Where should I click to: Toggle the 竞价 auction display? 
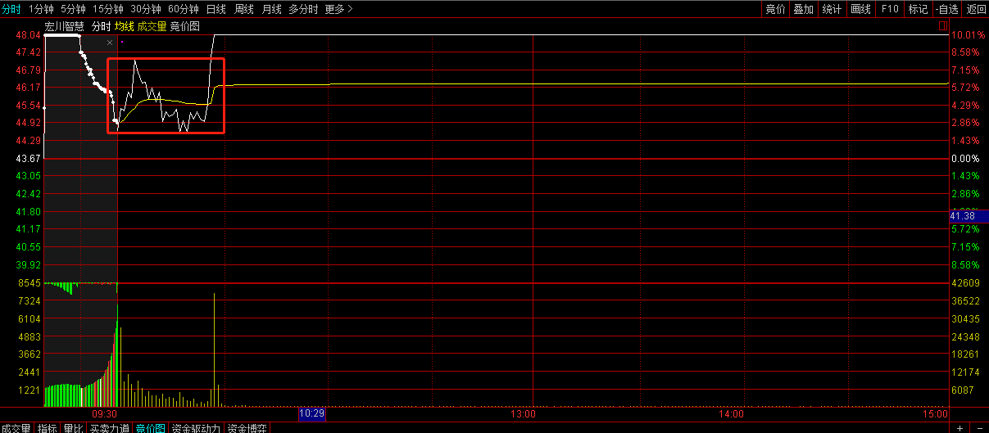(x=774, y=9)
